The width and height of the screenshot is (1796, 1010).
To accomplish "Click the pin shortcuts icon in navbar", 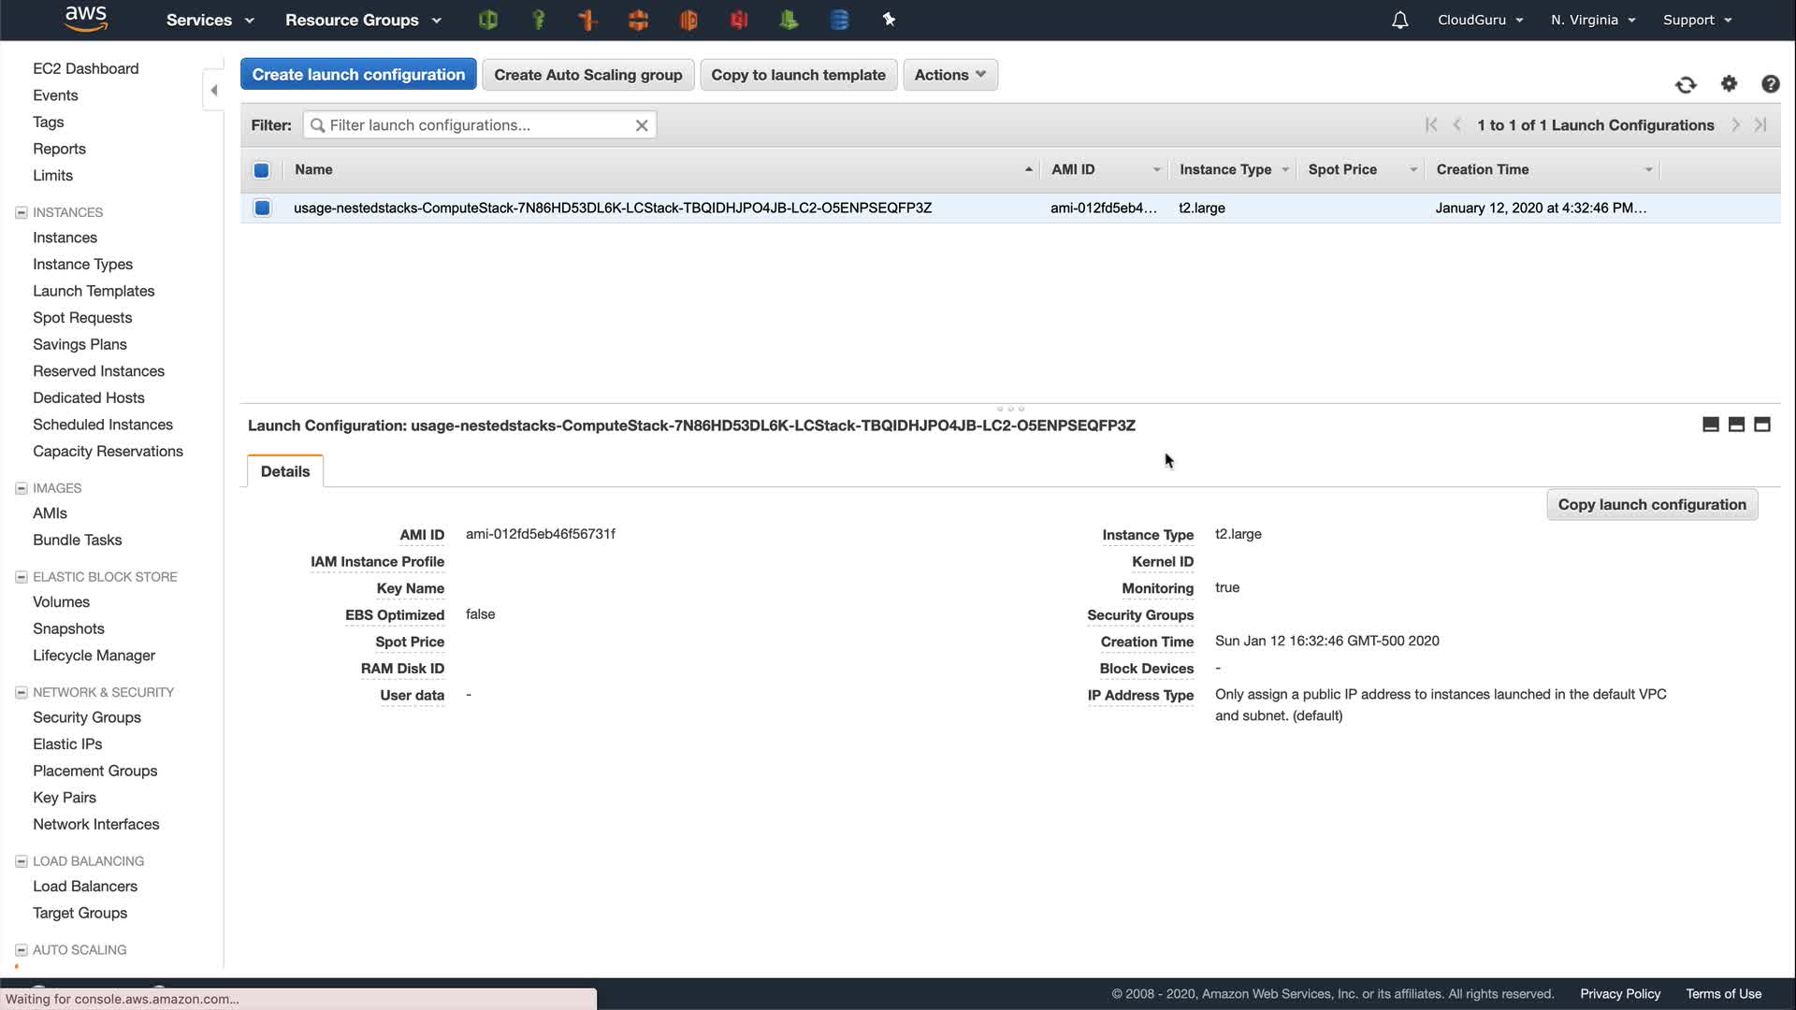I will 889,20.
